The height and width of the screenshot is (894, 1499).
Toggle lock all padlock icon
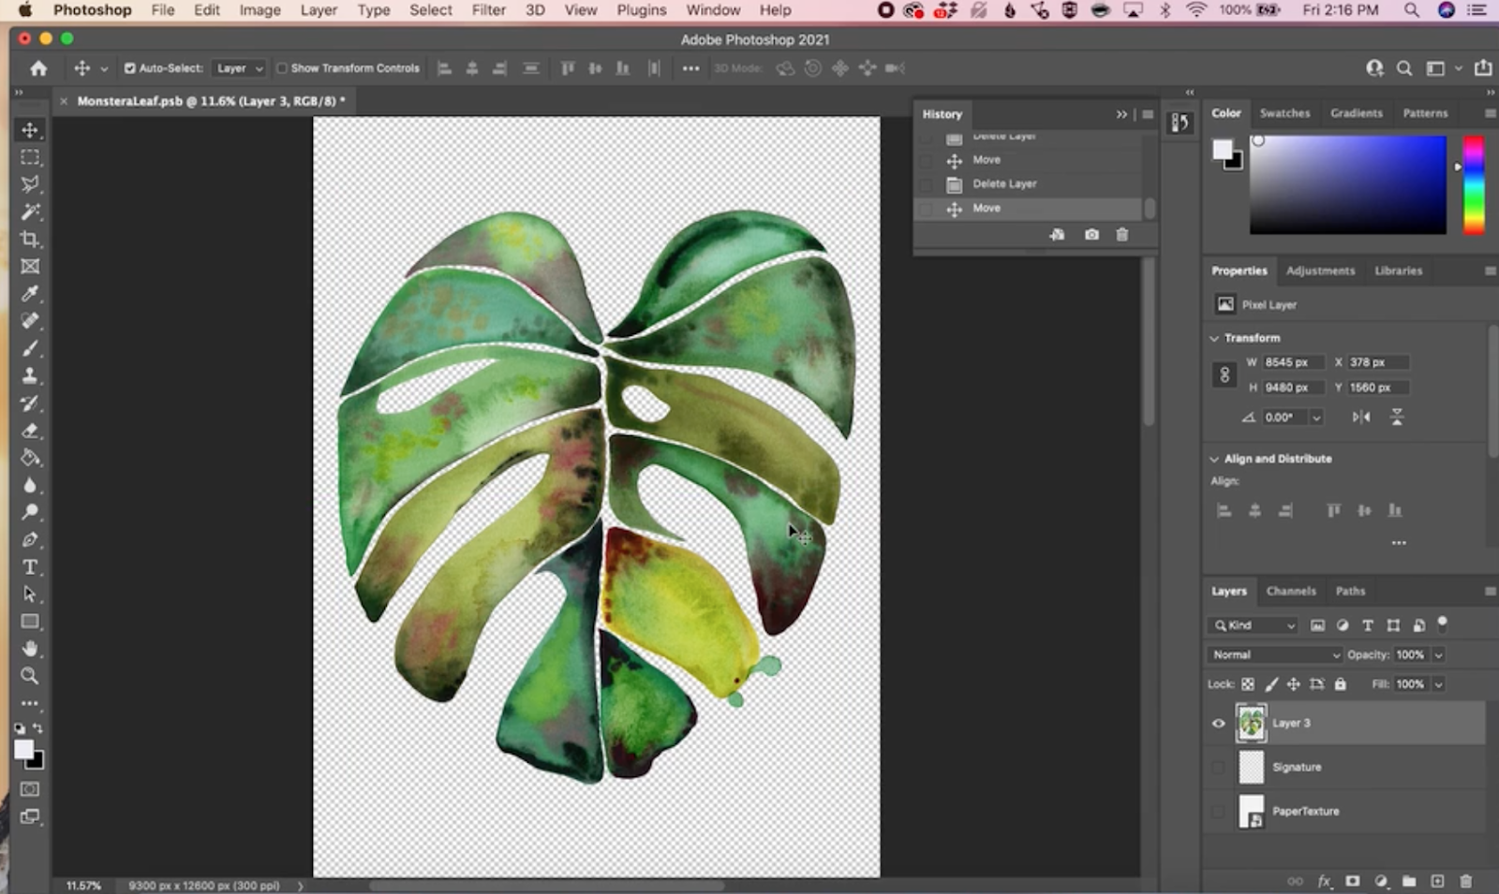1340,684
